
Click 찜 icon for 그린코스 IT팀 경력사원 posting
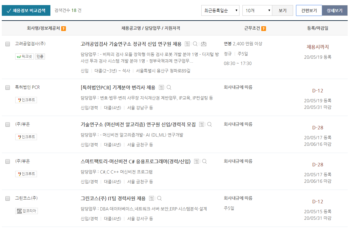[x=151, y=198]
